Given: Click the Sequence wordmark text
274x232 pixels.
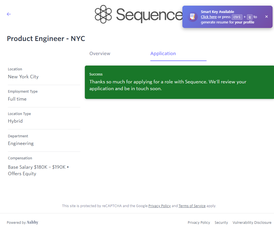Looking at the screenshot, I should click(x=149, y=15).
